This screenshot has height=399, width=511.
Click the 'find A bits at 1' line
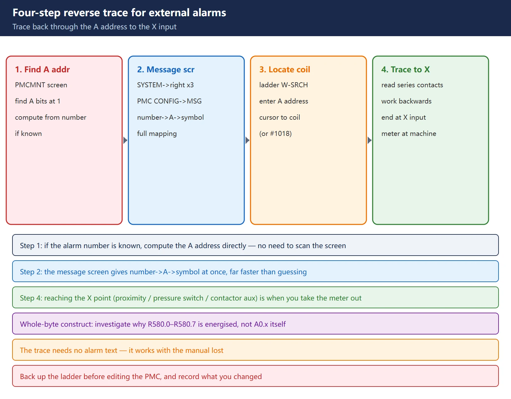pyautogui.click(x=38, y=101)
